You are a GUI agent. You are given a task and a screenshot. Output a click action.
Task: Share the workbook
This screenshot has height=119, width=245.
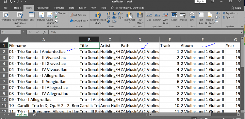tap(236, 8)
